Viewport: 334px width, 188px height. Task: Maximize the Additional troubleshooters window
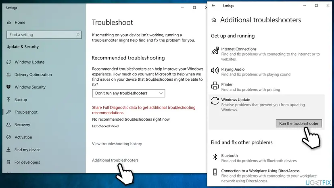click(316, 6)
